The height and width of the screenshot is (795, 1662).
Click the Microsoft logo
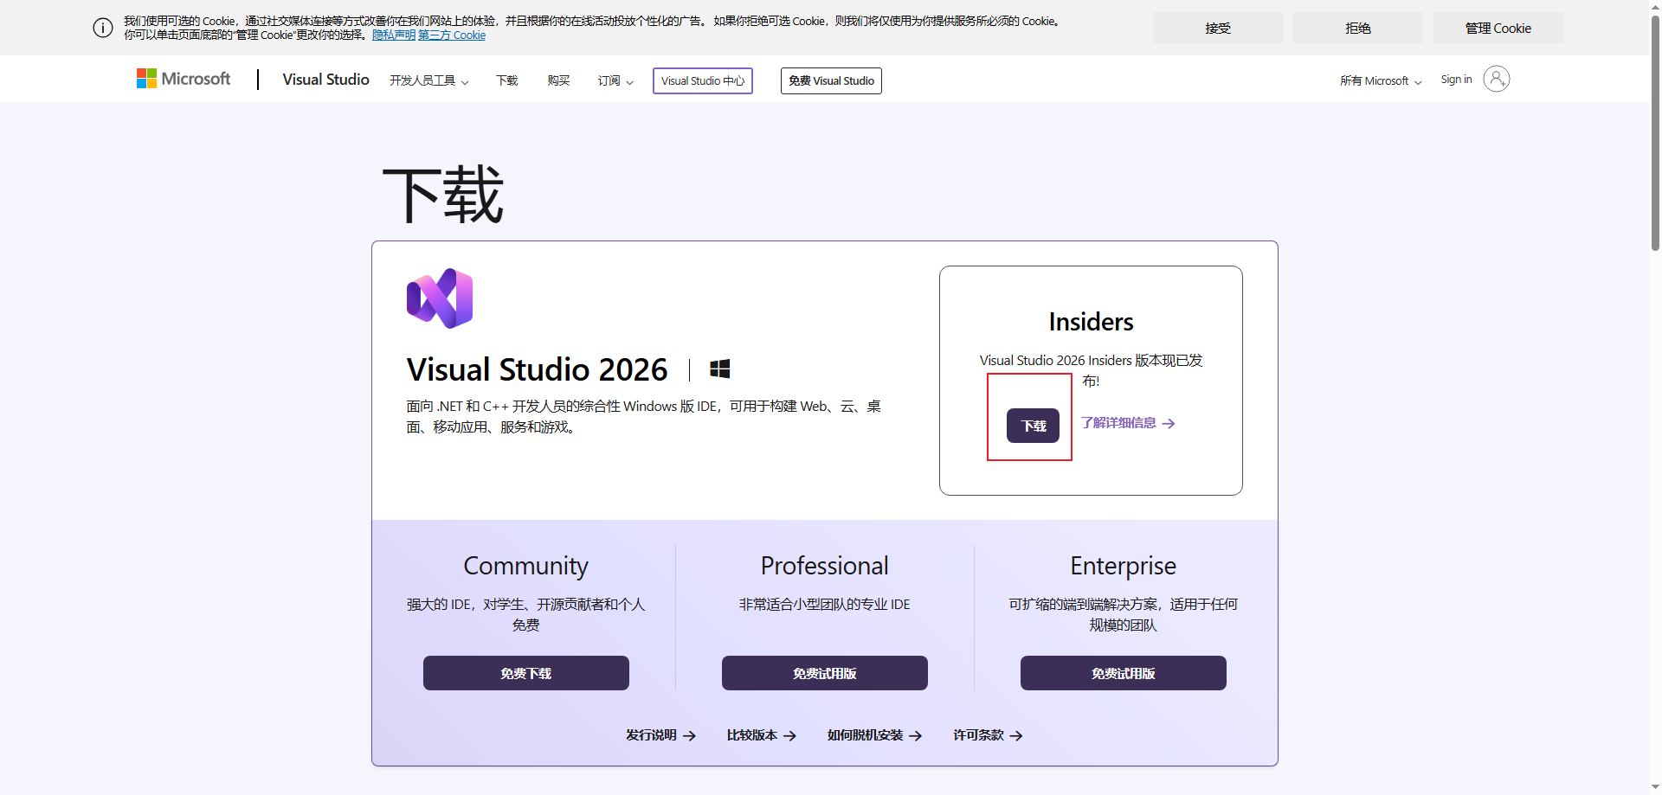point(184,80)
